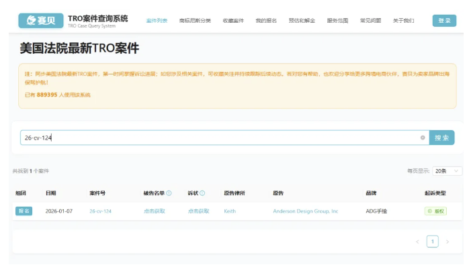Viewport: 467px width, 269px height.
Task: Clear the search box with the X icon
Action: click(423, 138)
